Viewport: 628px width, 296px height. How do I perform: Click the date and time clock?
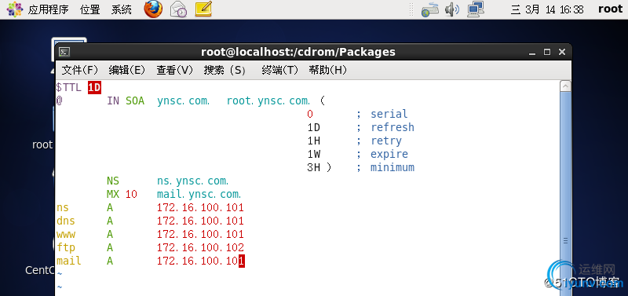(547, 9)
